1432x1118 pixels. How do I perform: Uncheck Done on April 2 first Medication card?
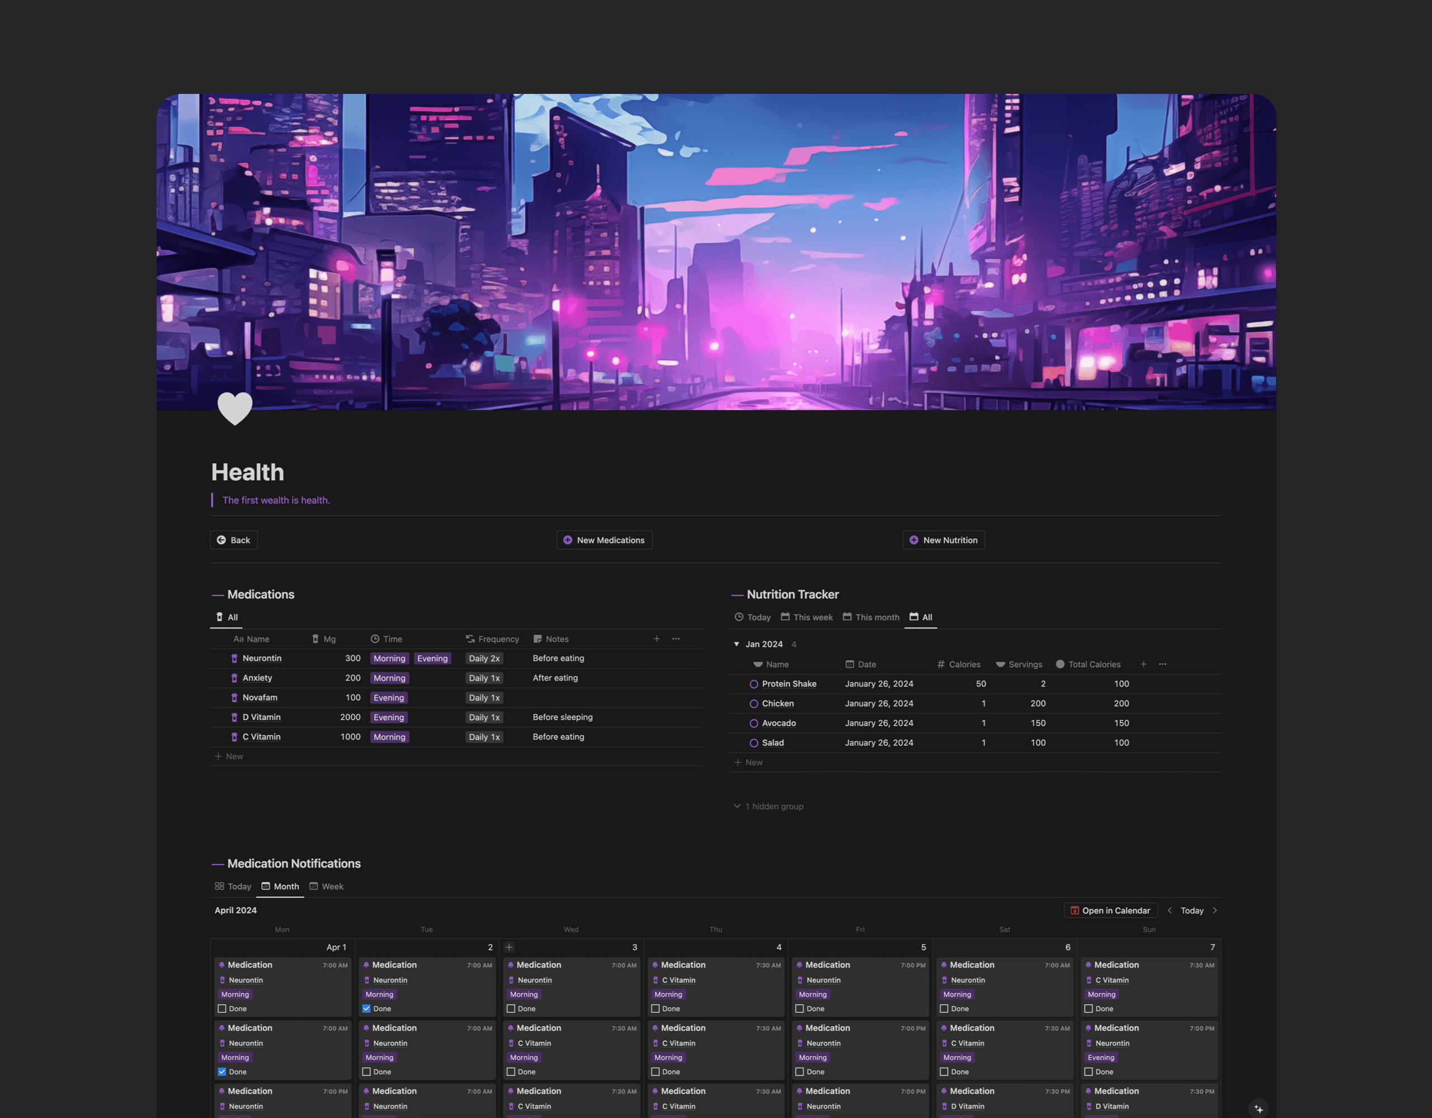(x=366, y=1009)
